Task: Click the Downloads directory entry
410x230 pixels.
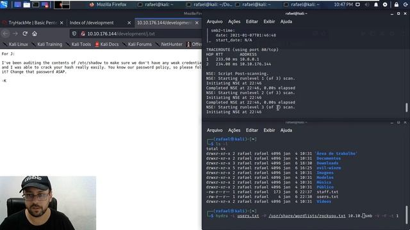Action: [327, 164]
